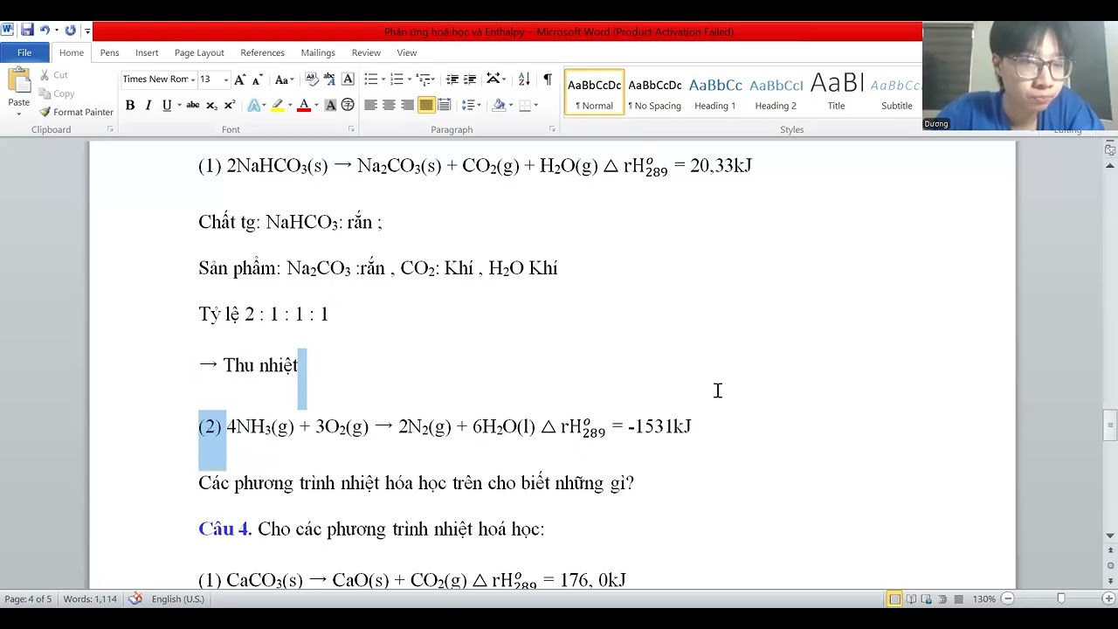
Task: Click the Page 4 of 5 indicator
Action: coord(28,599)
